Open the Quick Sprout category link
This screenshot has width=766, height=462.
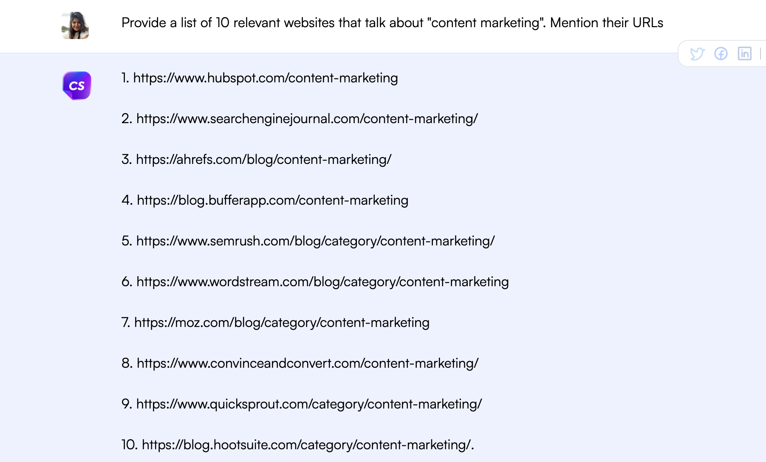click(309, 404)
